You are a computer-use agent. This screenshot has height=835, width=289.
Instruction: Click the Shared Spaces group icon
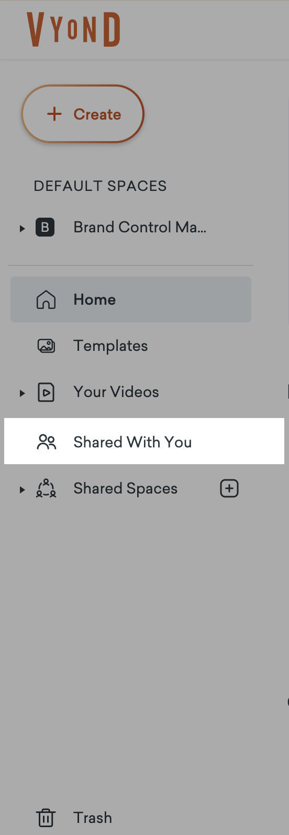pyautogui.click(x=46, y=488)
